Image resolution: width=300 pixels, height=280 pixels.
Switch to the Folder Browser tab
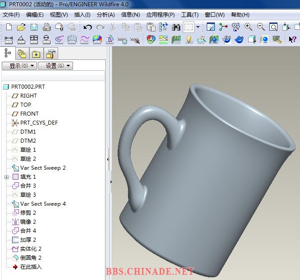pos(22,54)
